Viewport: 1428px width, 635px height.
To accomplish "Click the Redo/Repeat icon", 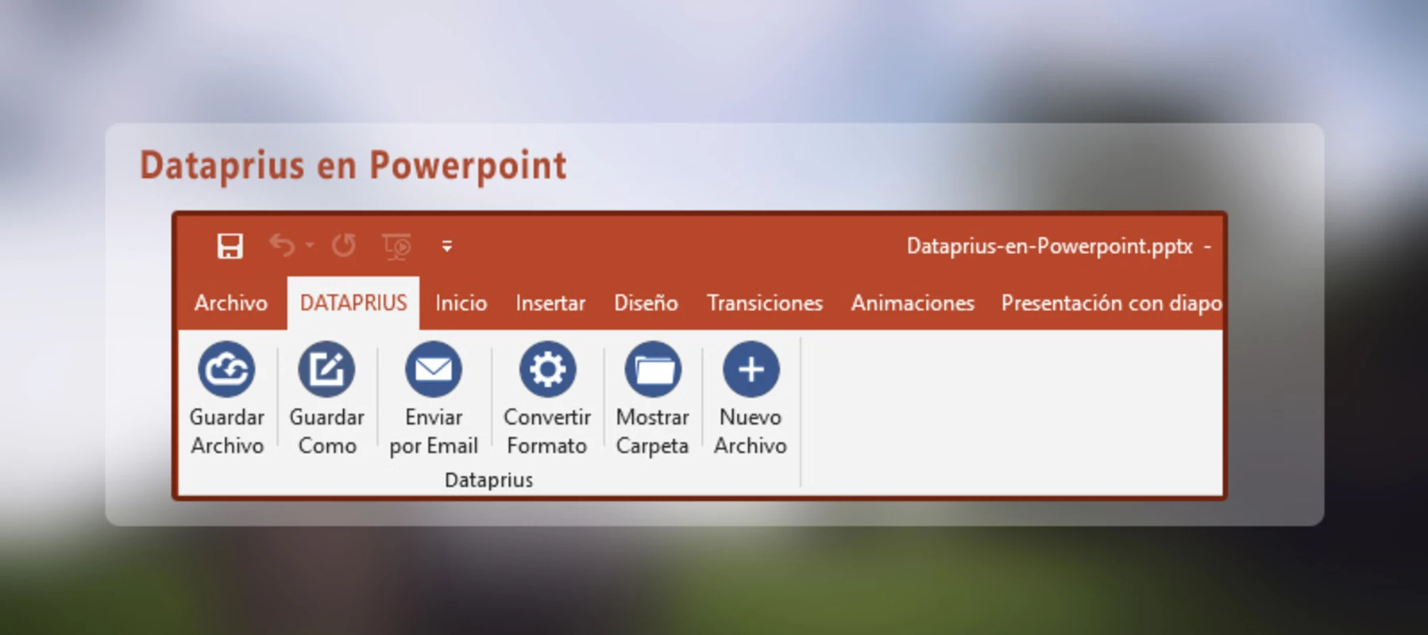I will (x=344, y=245).
